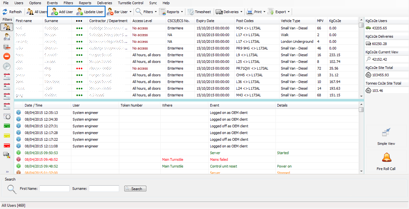The height and width of the screenshot is (209, 409).
Task: Choose the 31-day calendar filter icon
Action: (7, 106)
